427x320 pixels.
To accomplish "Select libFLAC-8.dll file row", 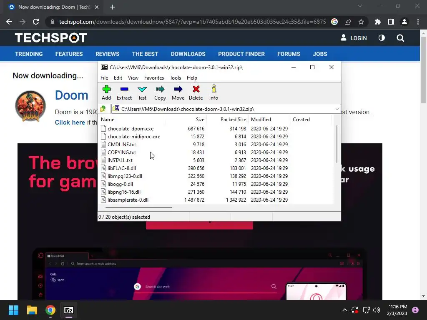I will coord(118,168).
